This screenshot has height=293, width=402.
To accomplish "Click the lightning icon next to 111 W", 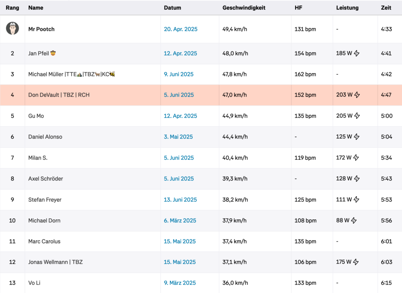I will (356, 199).
